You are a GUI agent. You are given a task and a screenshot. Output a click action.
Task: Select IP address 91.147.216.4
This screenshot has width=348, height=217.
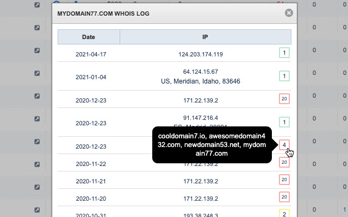pos(201,118)
